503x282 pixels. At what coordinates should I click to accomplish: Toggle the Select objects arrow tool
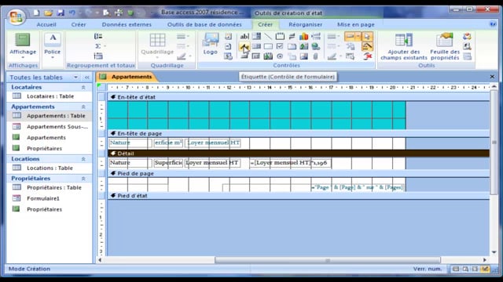point(368,37)
